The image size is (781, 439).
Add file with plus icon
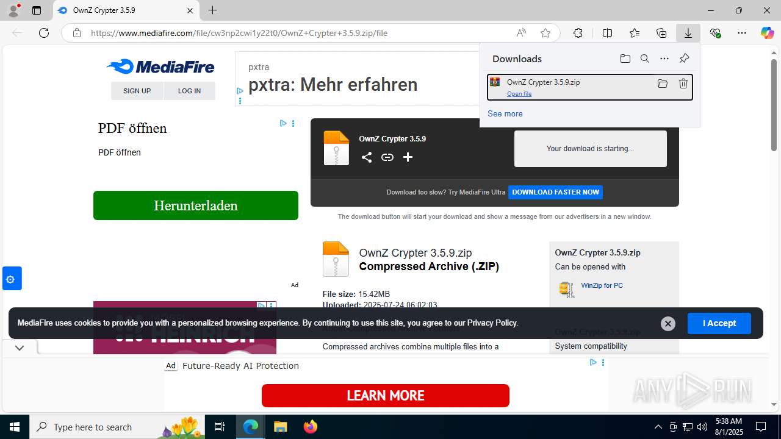(408, 157)
